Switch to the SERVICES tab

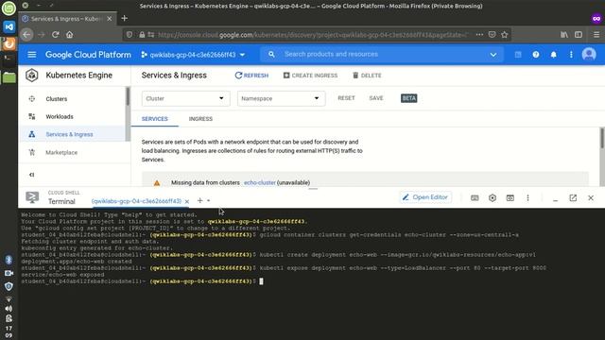pos(154,119)
